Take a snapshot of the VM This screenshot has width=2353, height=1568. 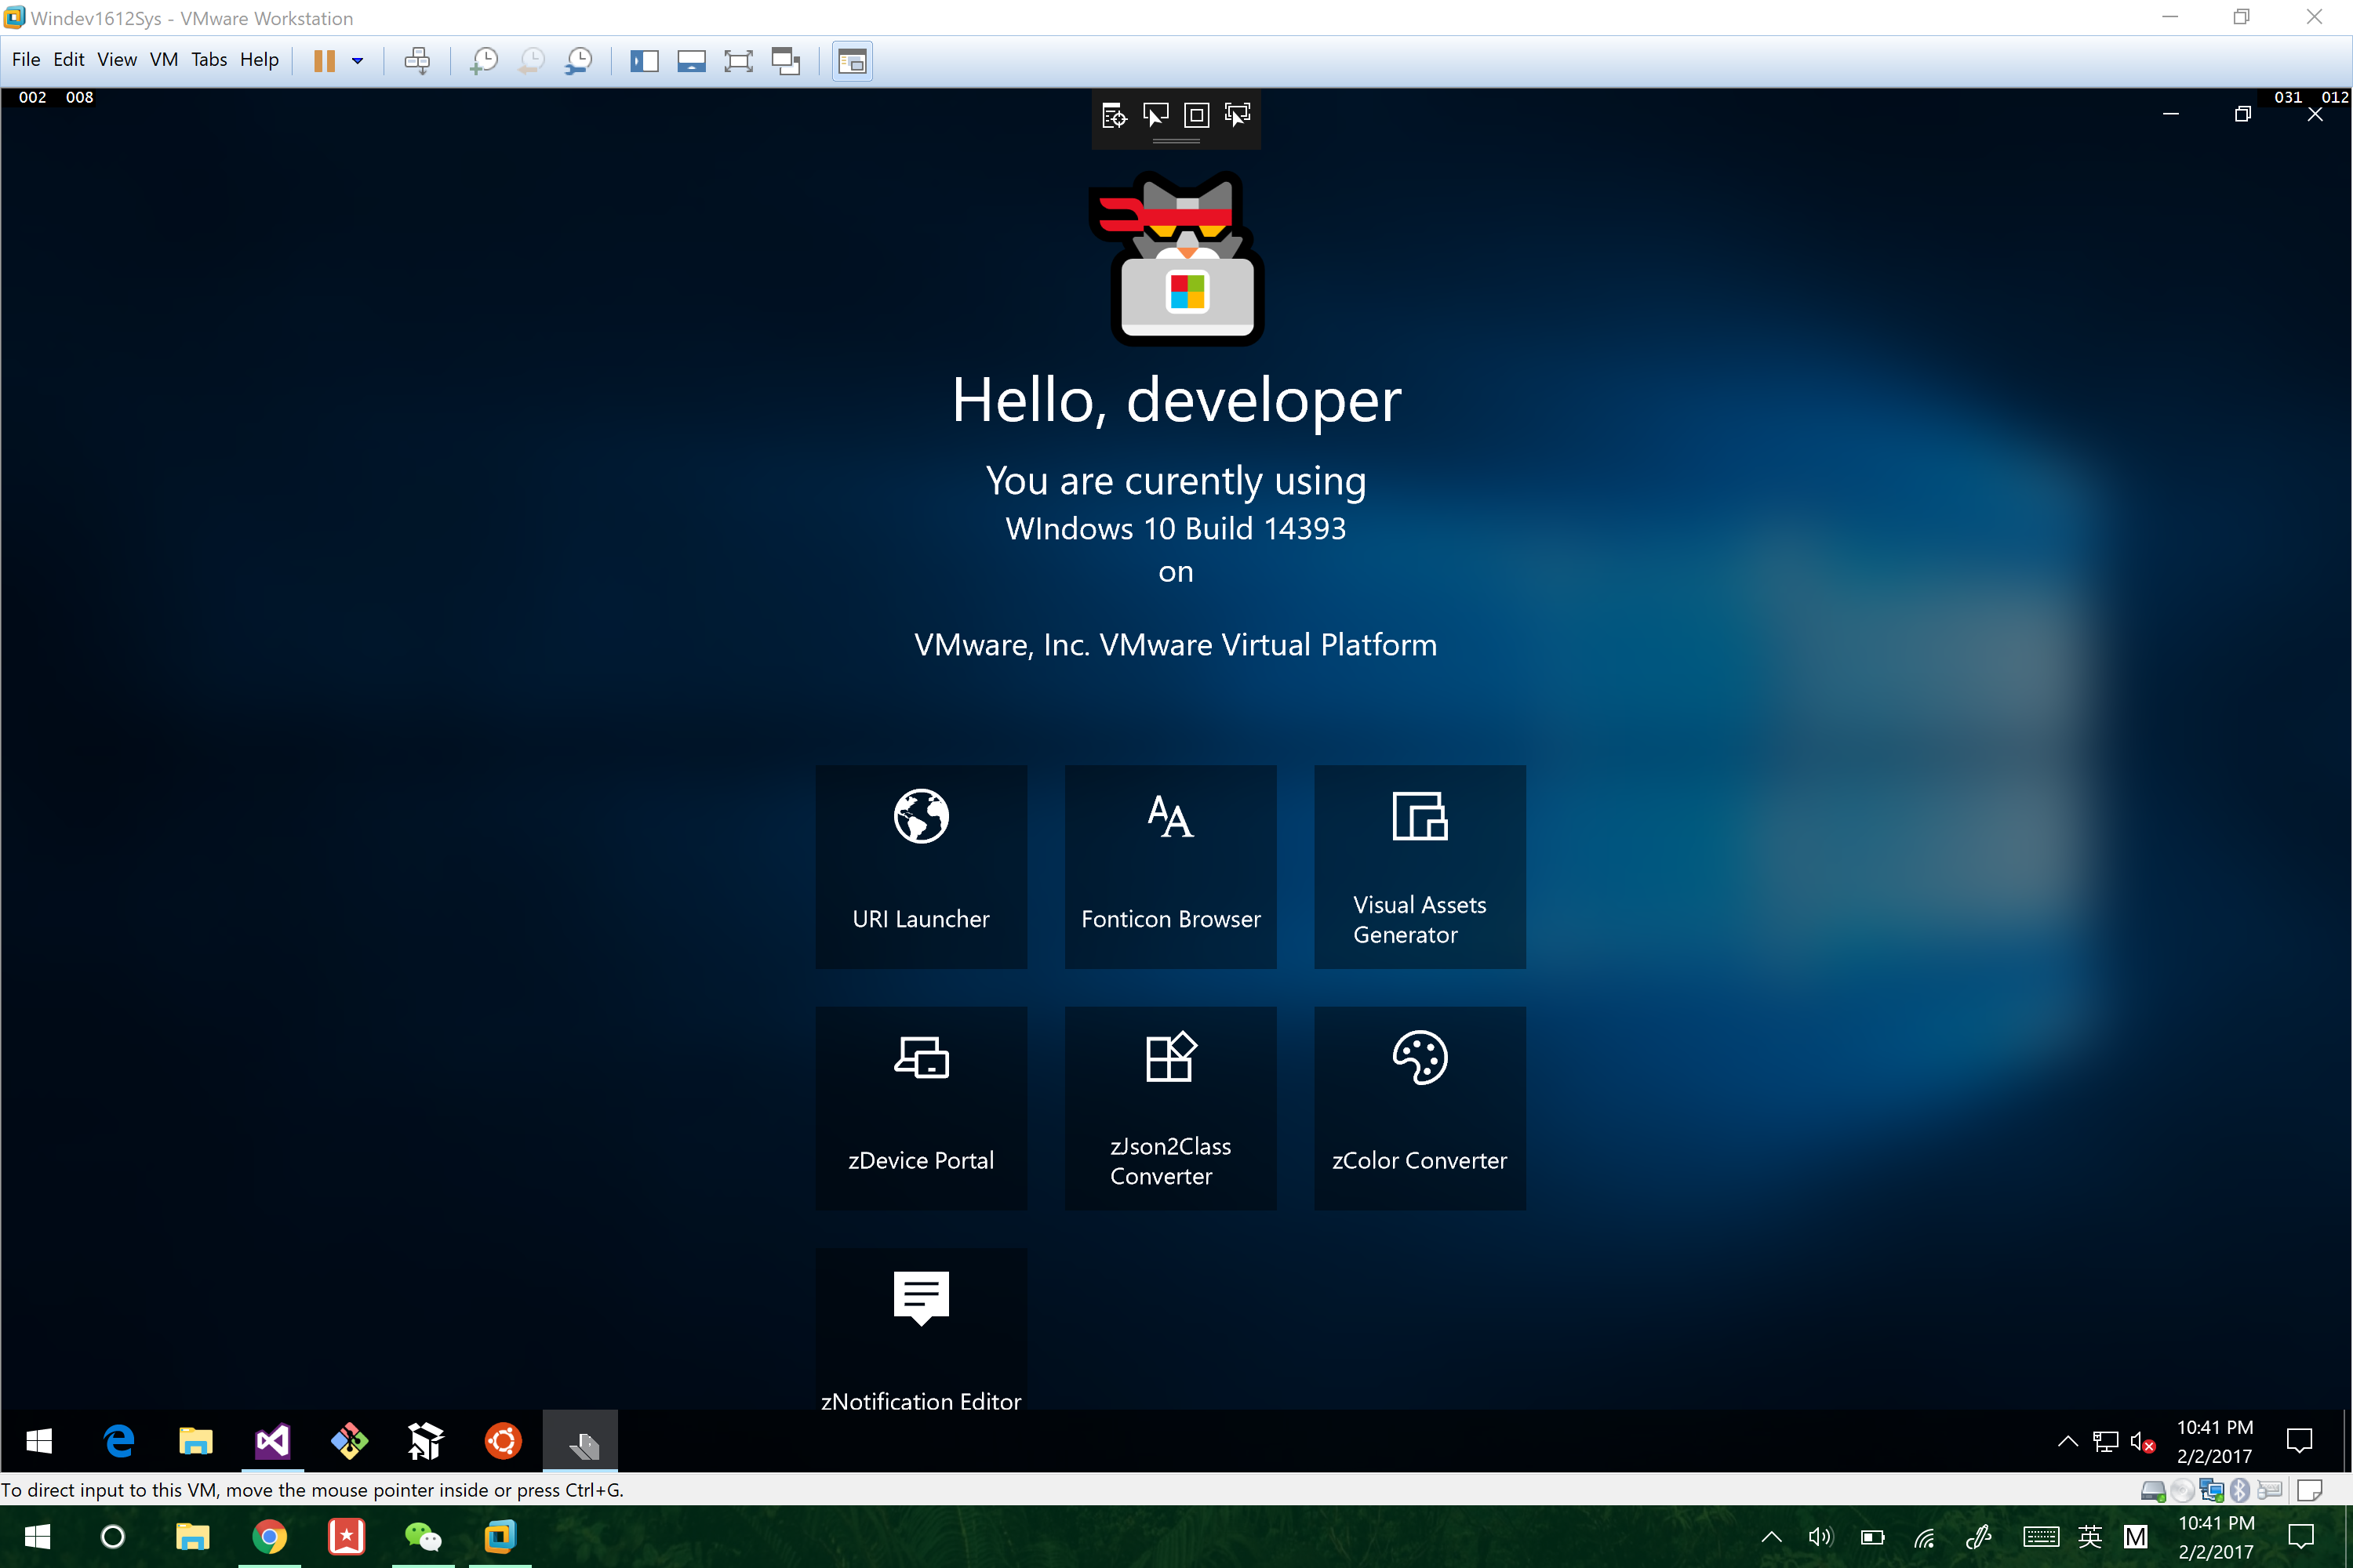(x=483, y=61)
